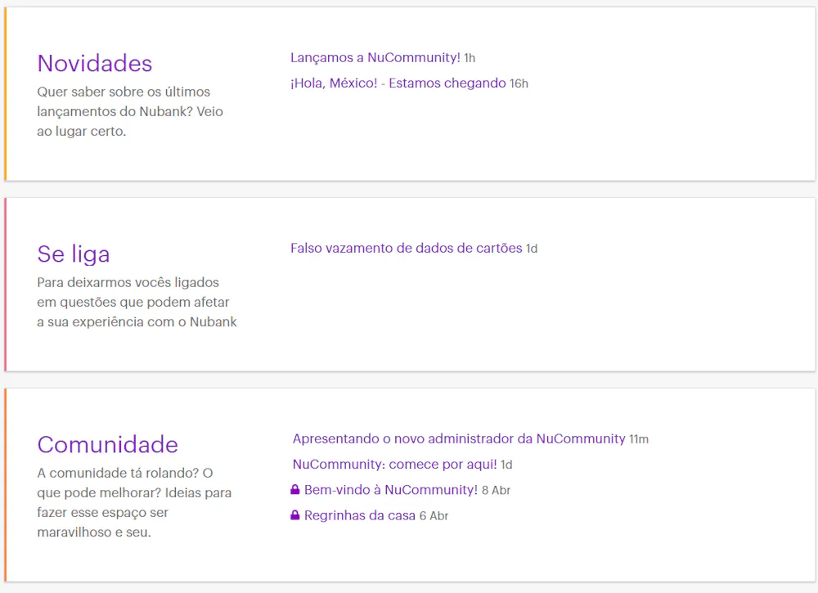Open locked topic 'Regrinhas da casa'
This screenshot has height=593, width=818.
coord(360,515)
